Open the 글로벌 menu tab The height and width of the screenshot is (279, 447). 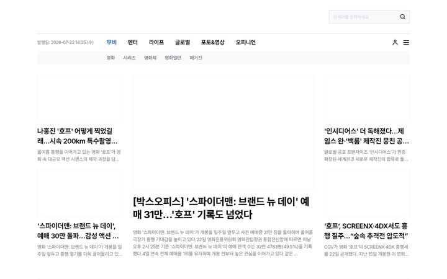[x=183, y=42]
